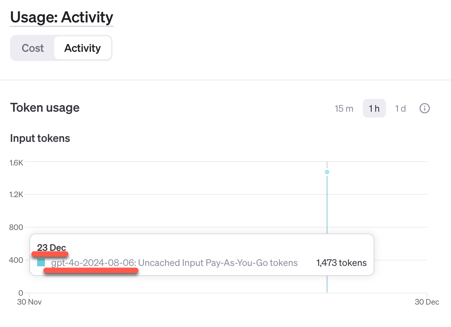The width and height of the screenshot is (451, 327).
Task: Click the Input tokens chart label
Action: [40, 138]
